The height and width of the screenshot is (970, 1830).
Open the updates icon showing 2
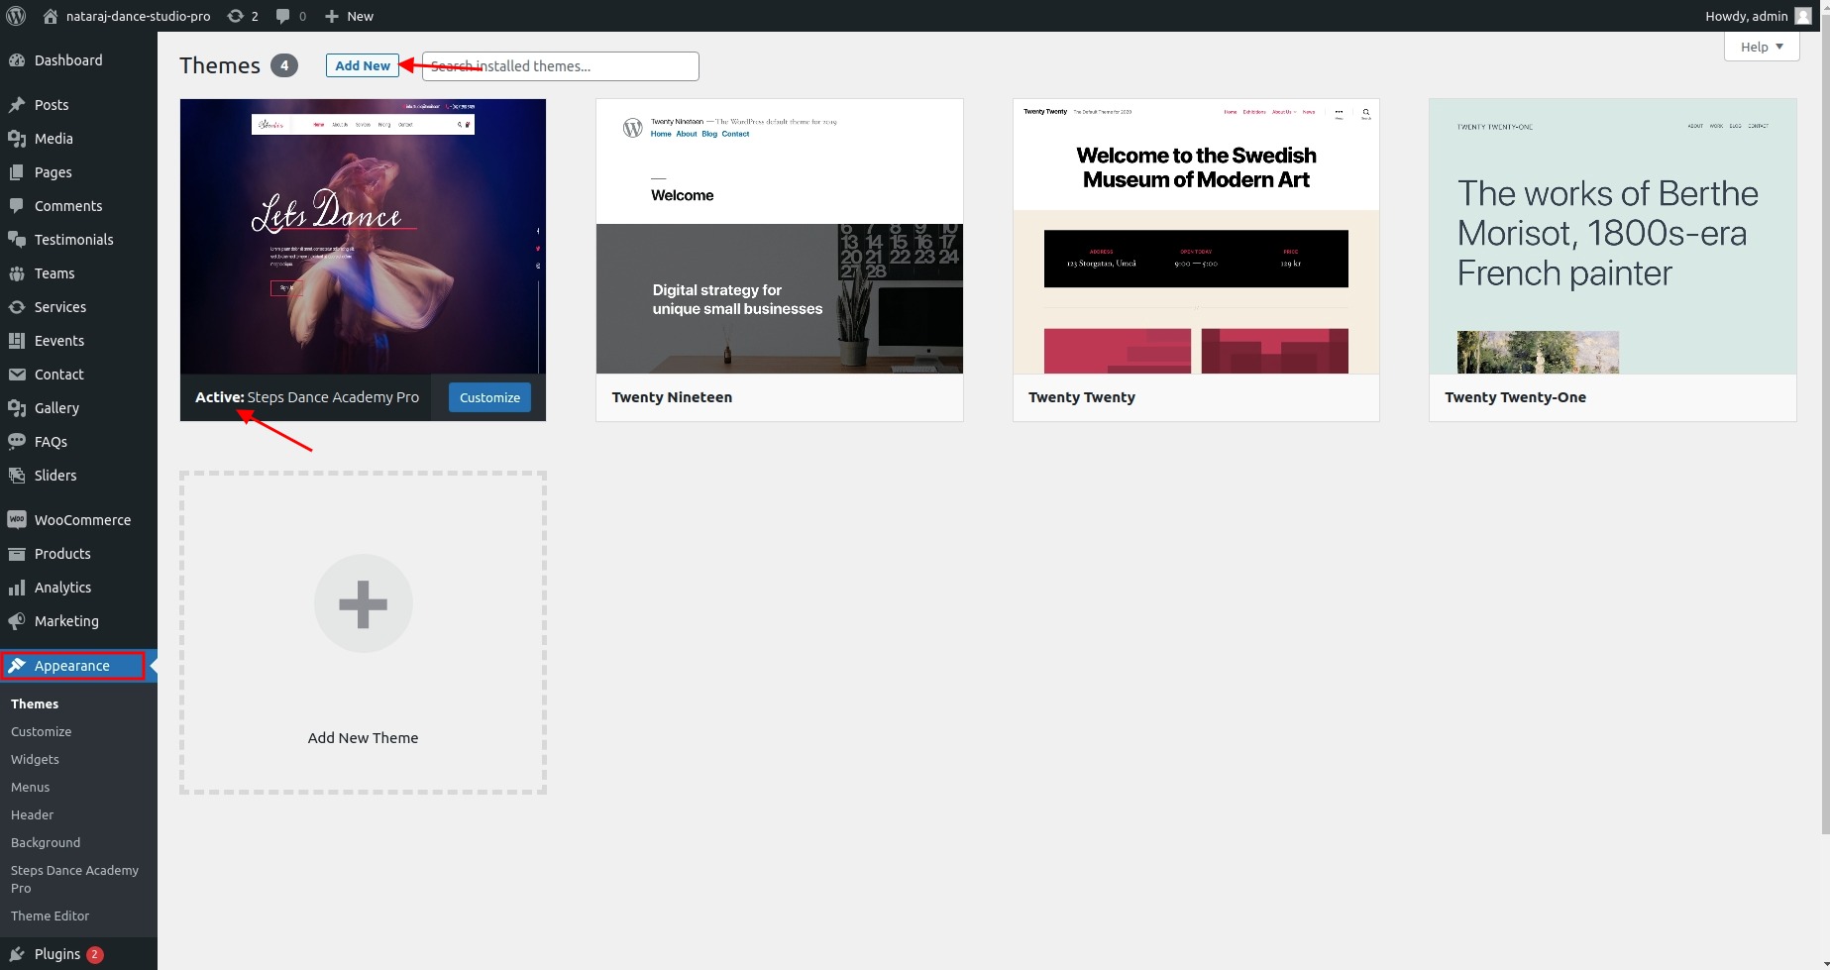pyautogui.click(x=235, y=16)
